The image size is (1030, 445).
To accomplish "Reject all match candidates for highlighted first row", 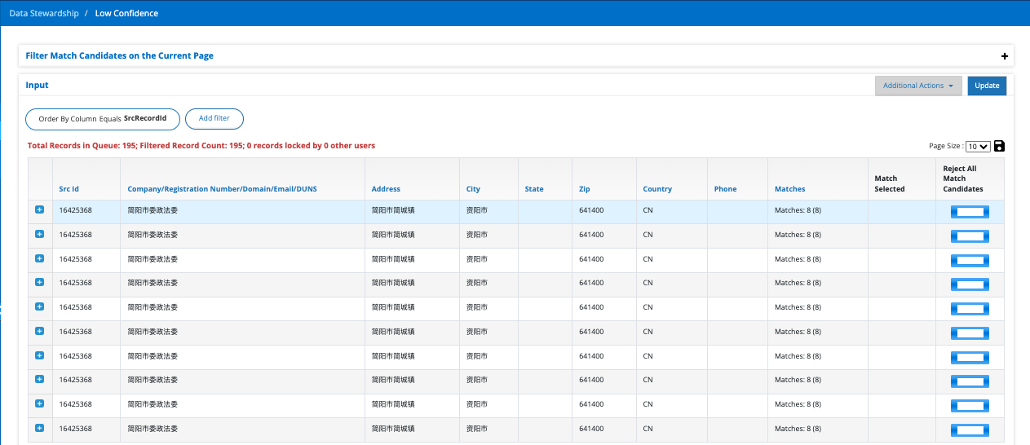I will point(970,212).
